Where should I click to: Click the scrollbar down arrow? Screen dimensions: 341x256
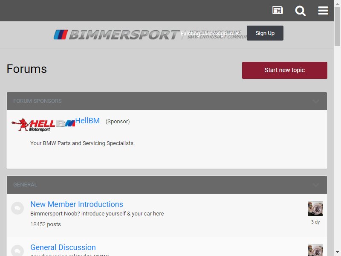tap(337, 253)
